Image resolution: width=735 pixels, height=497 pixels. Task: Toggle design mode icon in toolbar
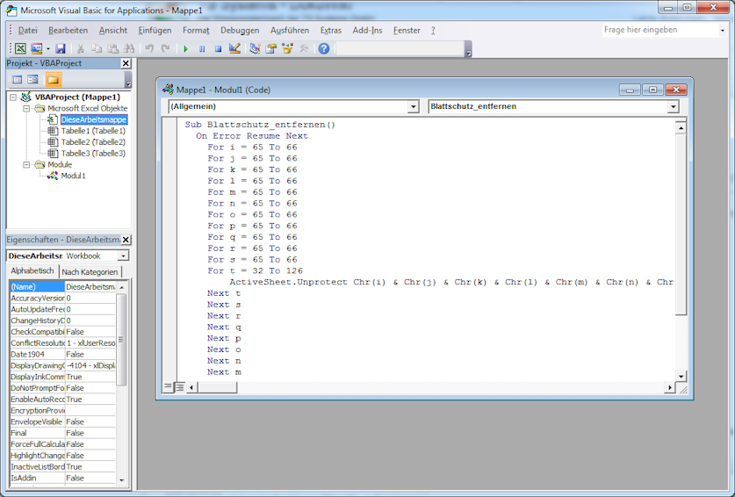[235, 49]
